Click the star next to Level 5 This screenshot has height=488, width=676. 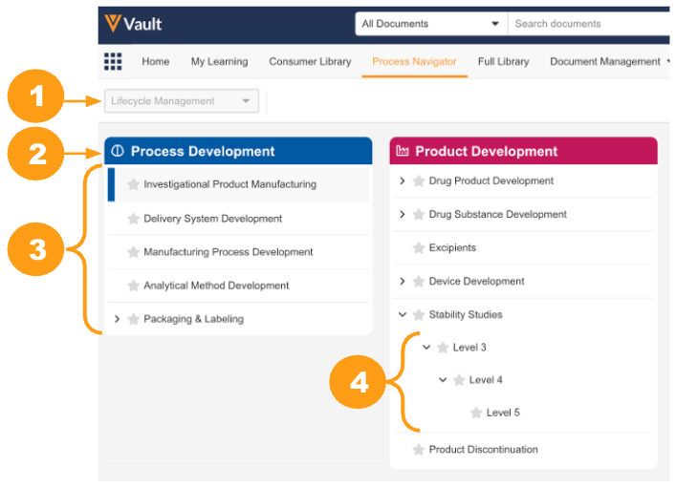click(x=475, y=414)
